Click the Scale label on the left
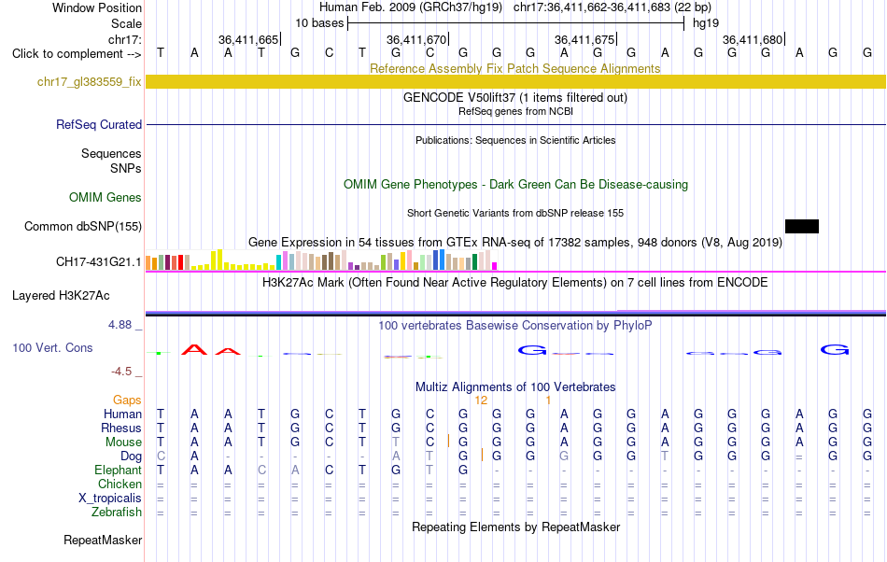 [x=126, y=23]
